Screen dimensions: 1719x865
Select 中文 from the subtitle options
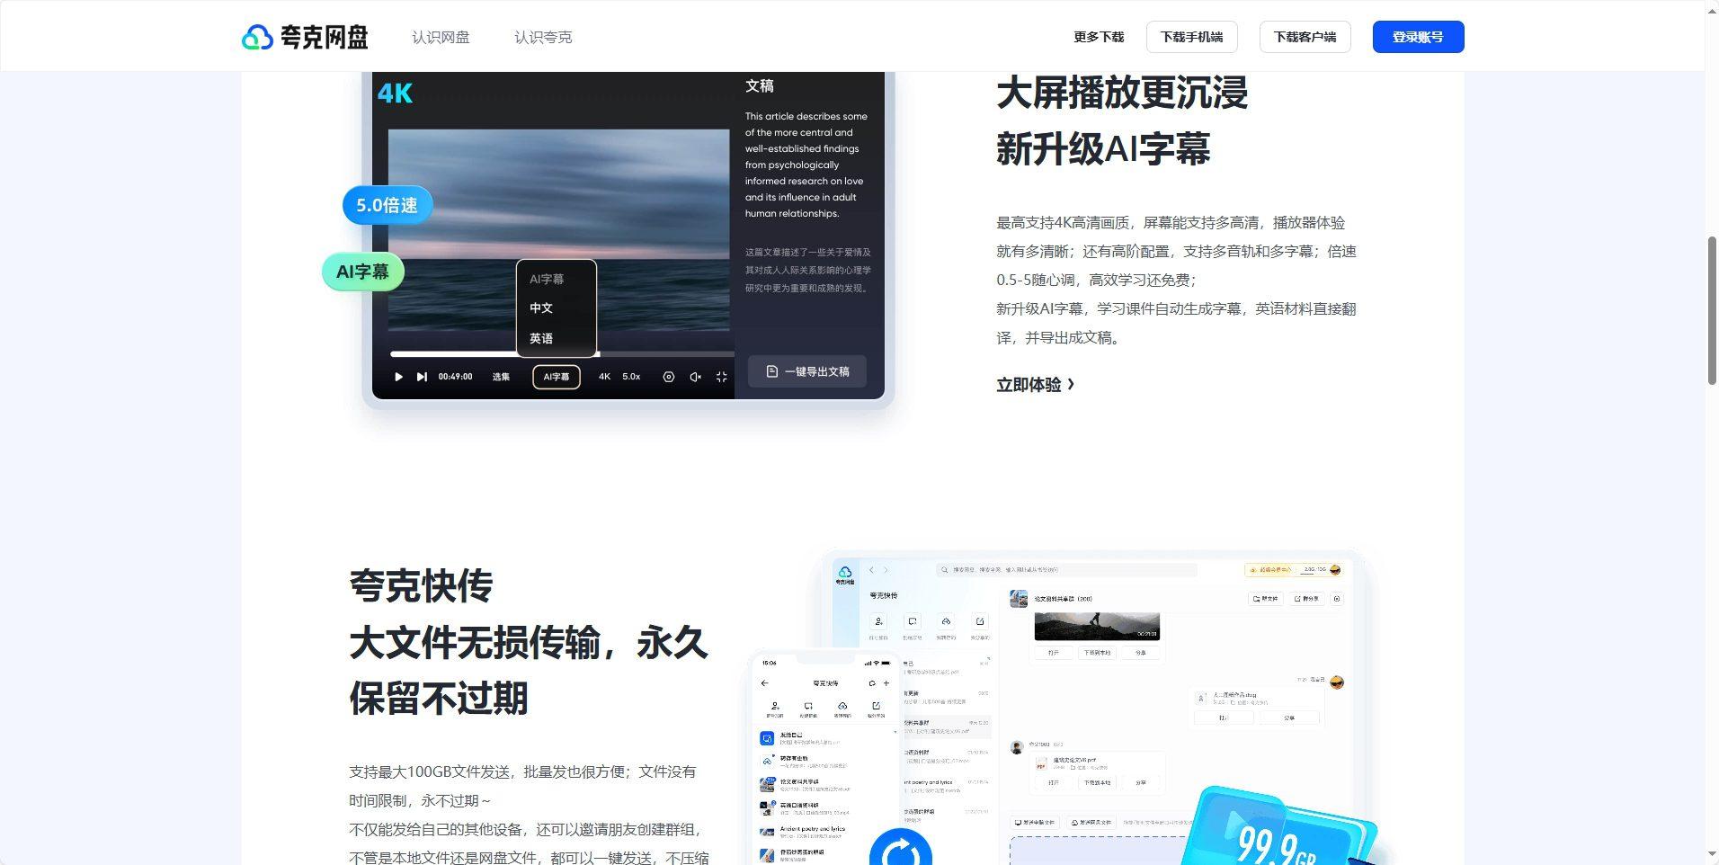point(540,308)
